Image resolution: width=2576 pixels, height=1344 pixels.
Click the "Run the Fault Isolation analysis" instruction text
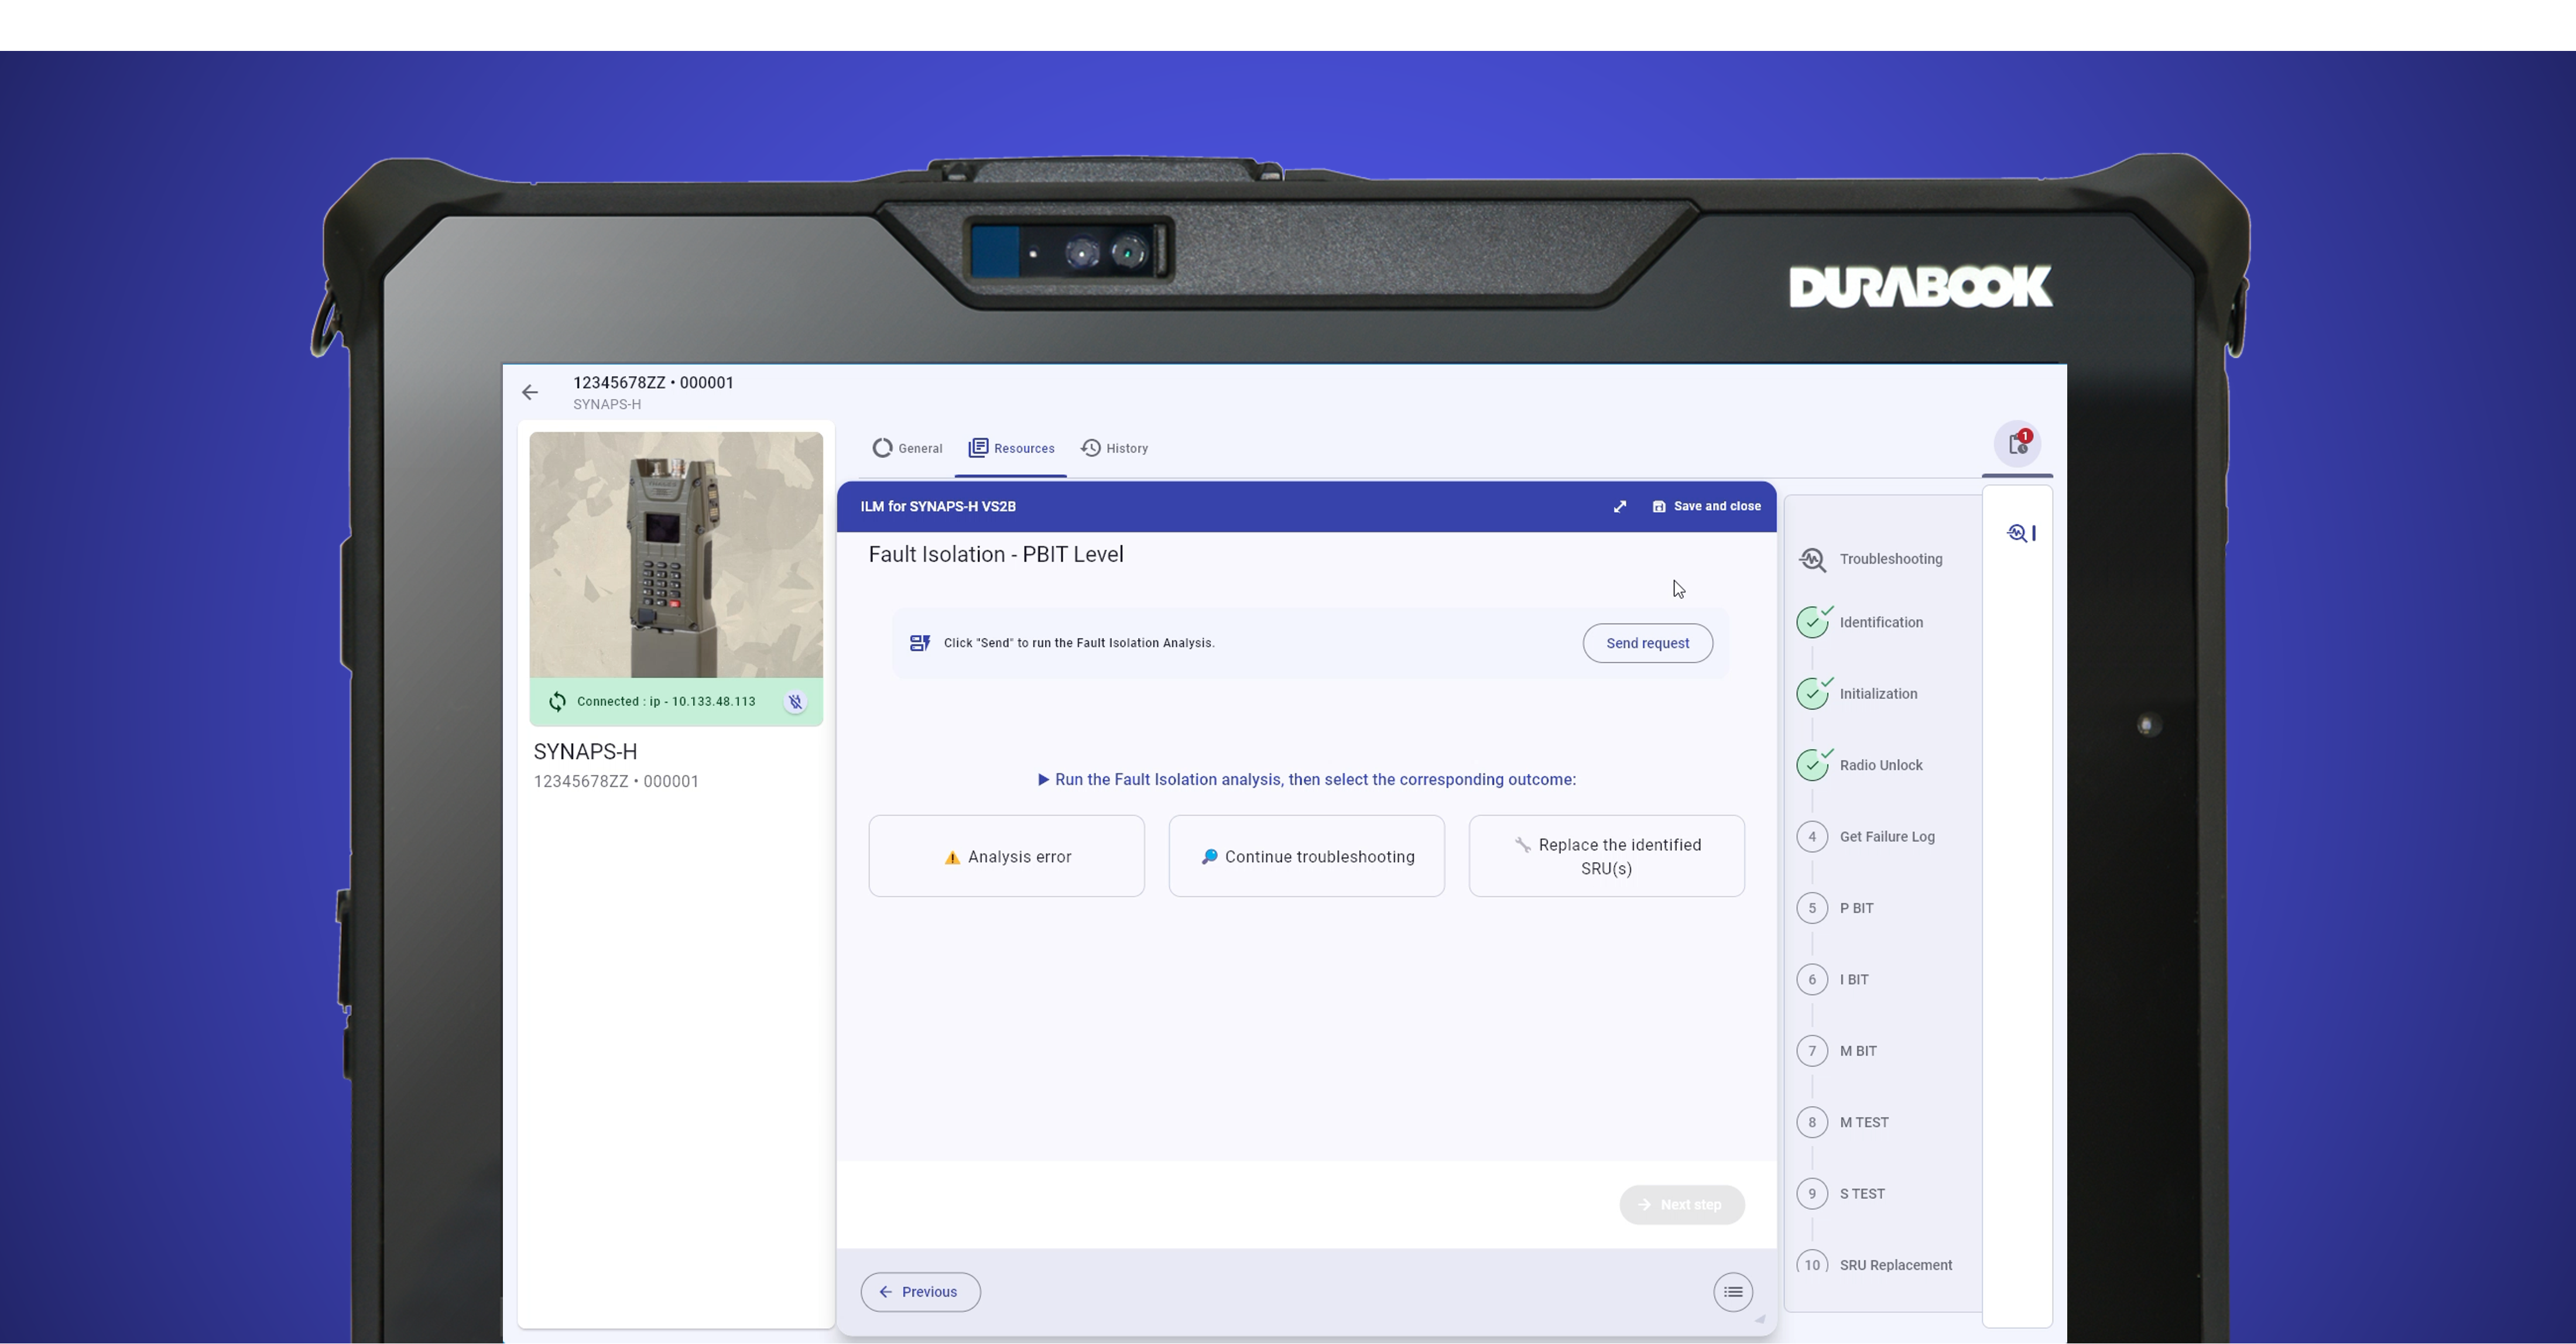coord(1307,780)
